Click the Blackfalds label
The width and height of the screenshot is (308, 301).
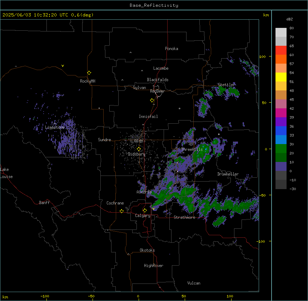(158, 80)
